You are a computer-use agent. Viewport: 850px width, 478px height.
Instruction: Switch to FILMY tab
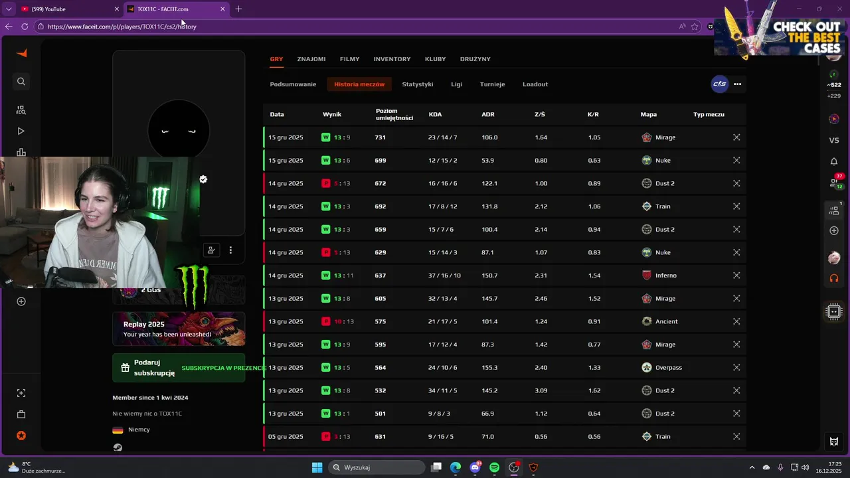tap(349, 59)
